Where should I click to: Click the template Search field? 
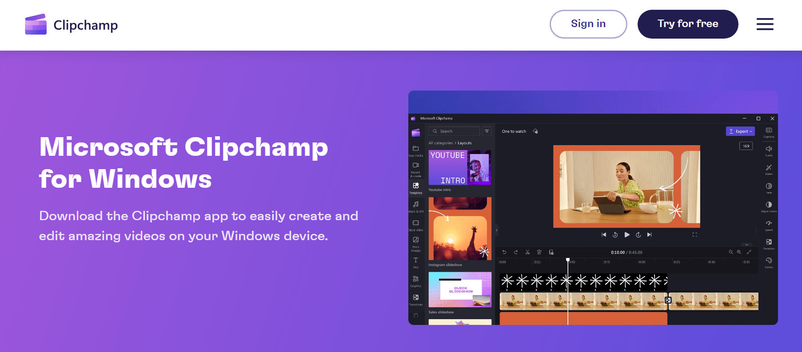[x=454, y=131]
